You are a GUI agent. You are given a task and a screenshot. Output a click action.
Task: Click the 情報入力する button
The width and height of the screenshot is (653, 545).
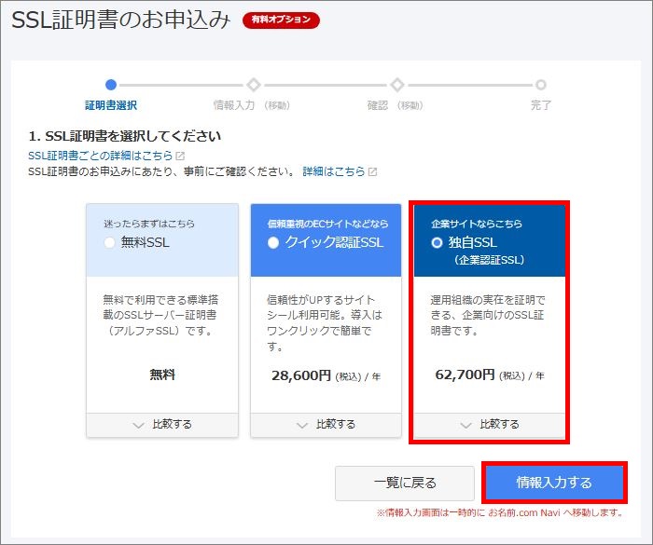click(x=554, y=483)
